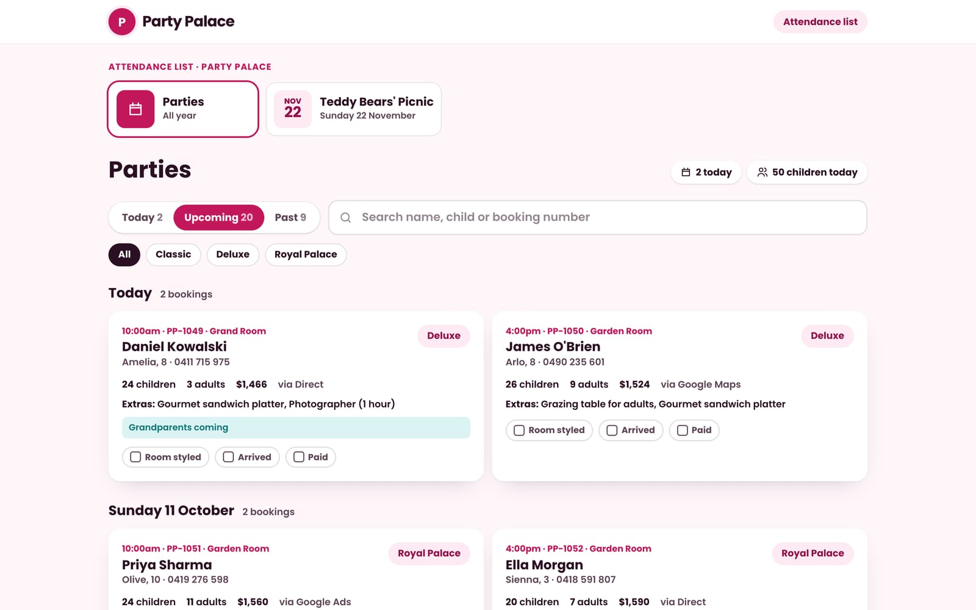Viewport: 976px width, 610px height.
Task: Click Royal Palace badge on Ella Morgan card
Action: 813,554
